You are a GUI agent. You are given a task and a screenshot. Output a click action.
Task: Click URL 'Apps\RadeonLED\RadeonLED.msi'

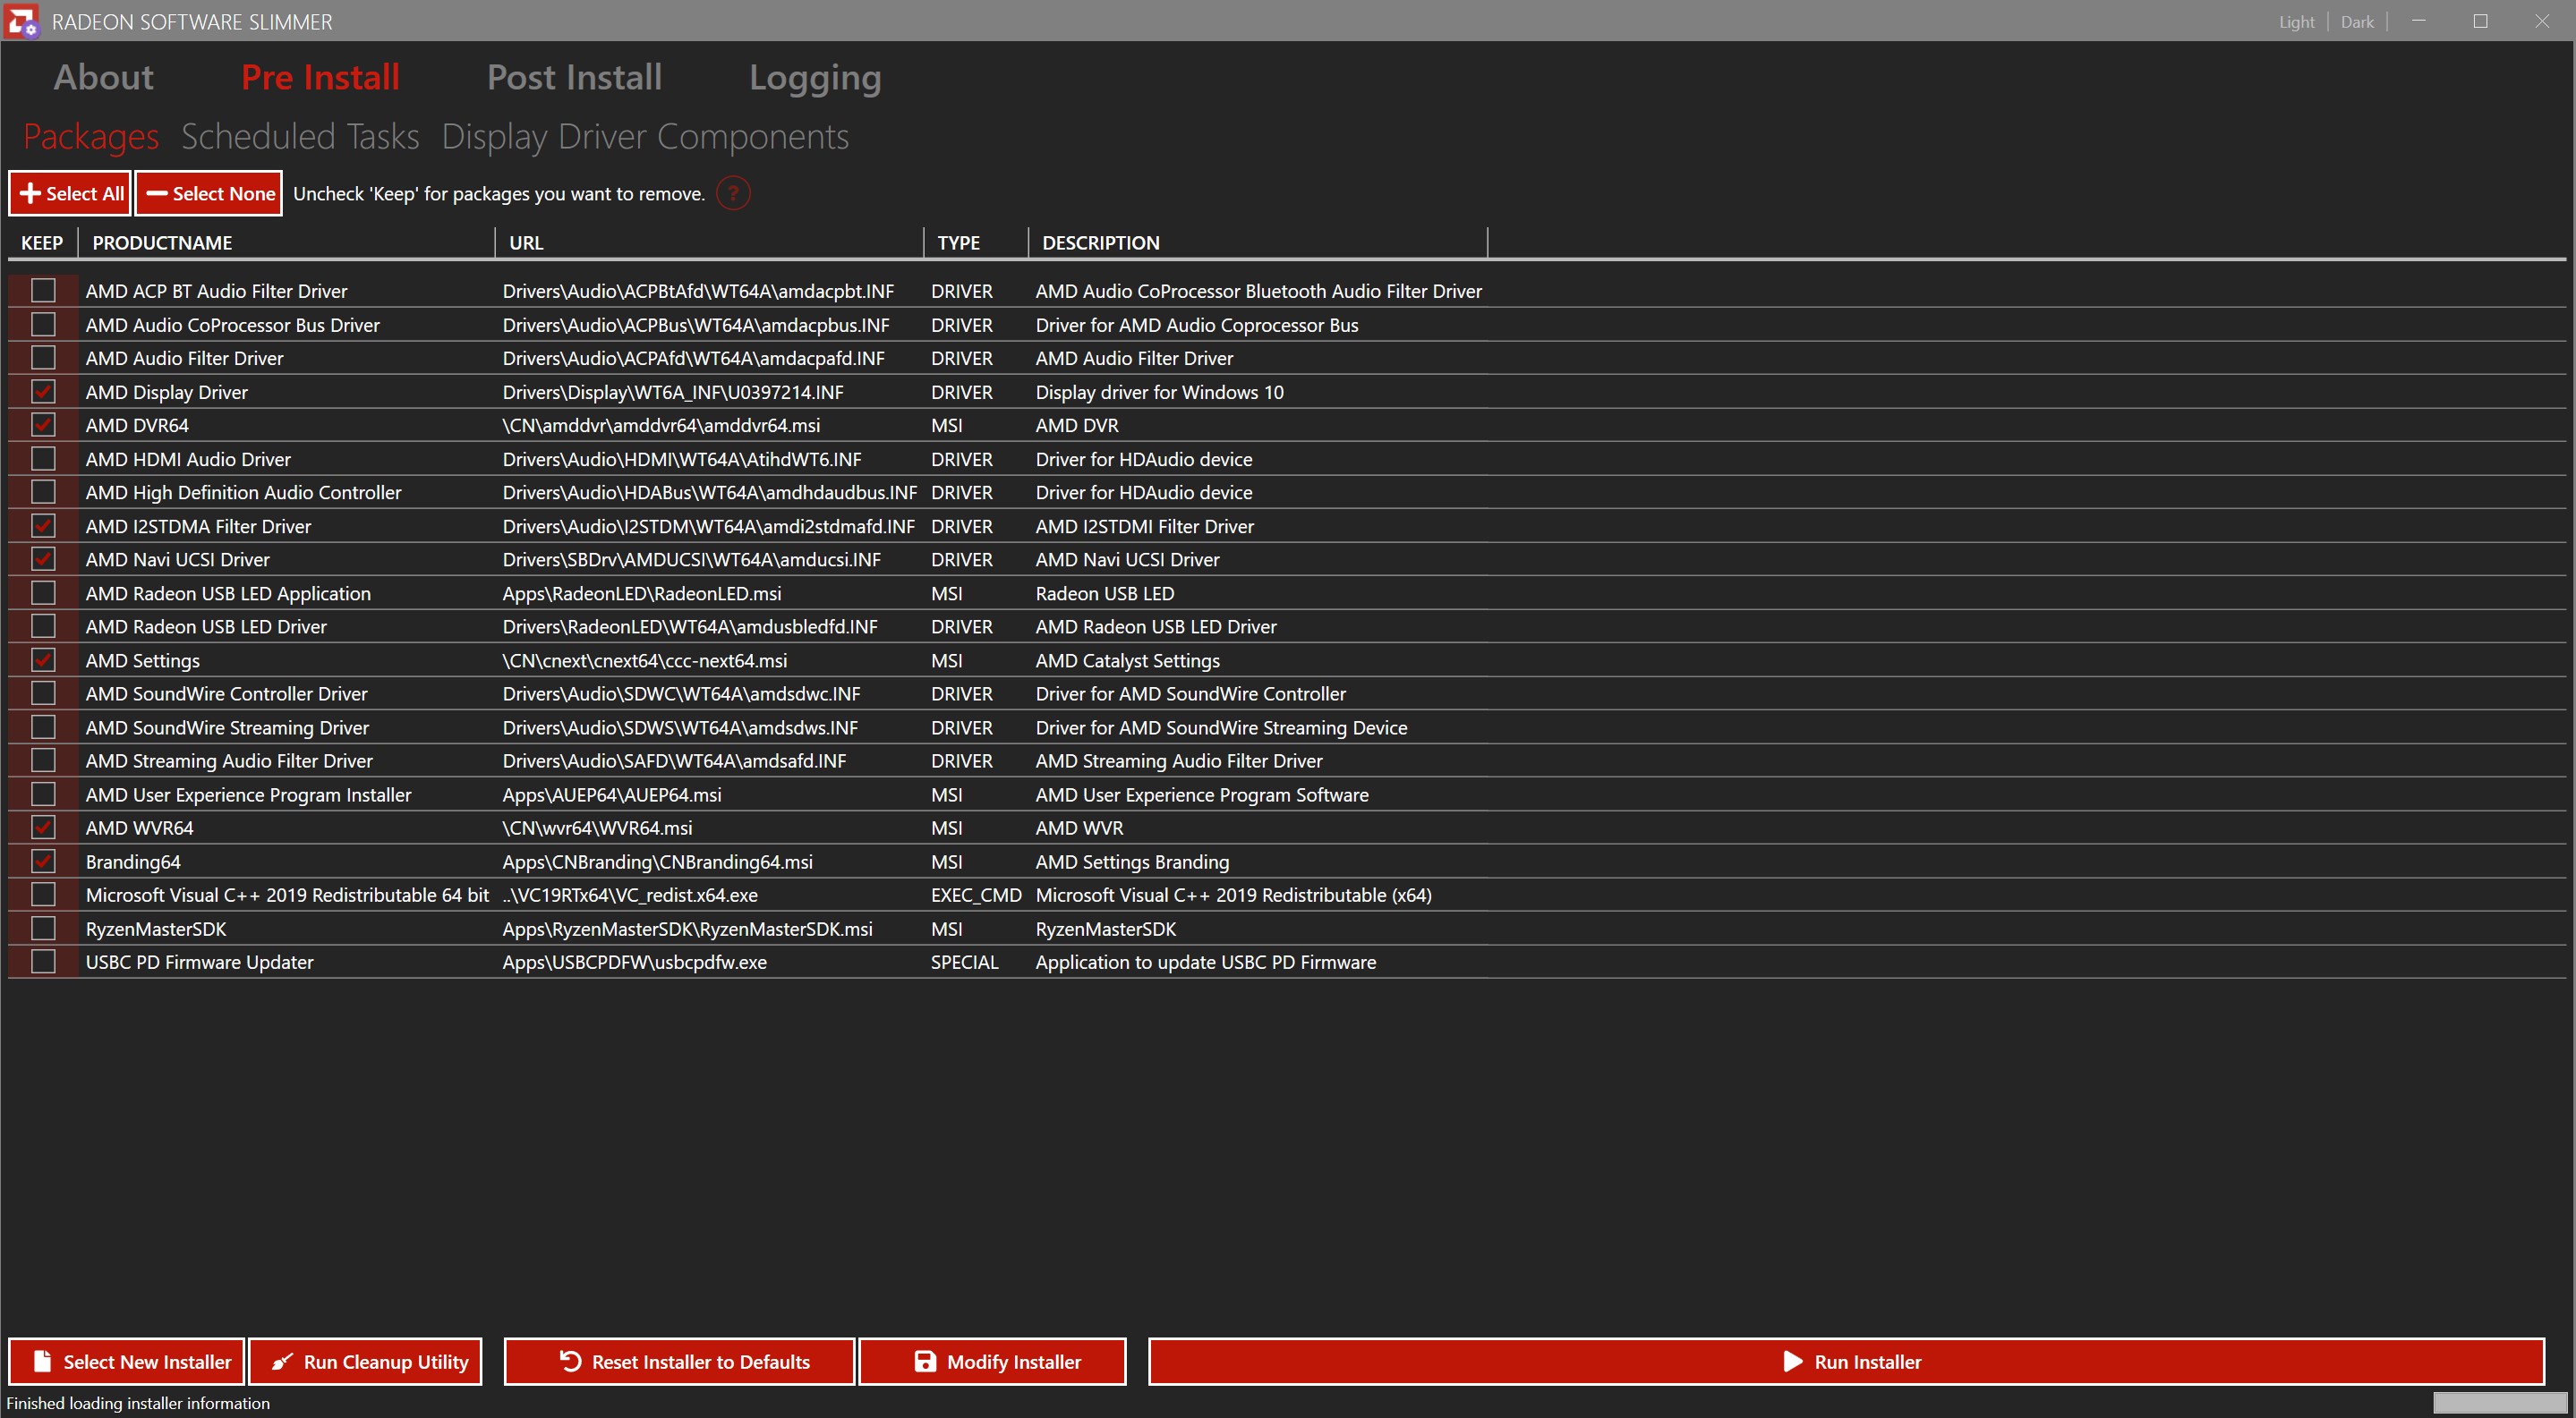642,593
